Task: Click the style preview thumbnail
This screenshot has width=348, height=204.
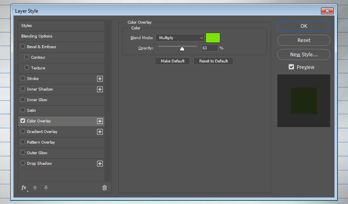Action: click(x=304, y=101)
